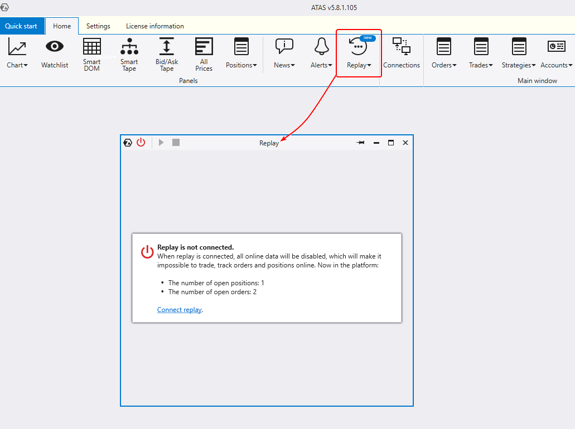Open the Replay dropdown in ribbon

(359, 54)
